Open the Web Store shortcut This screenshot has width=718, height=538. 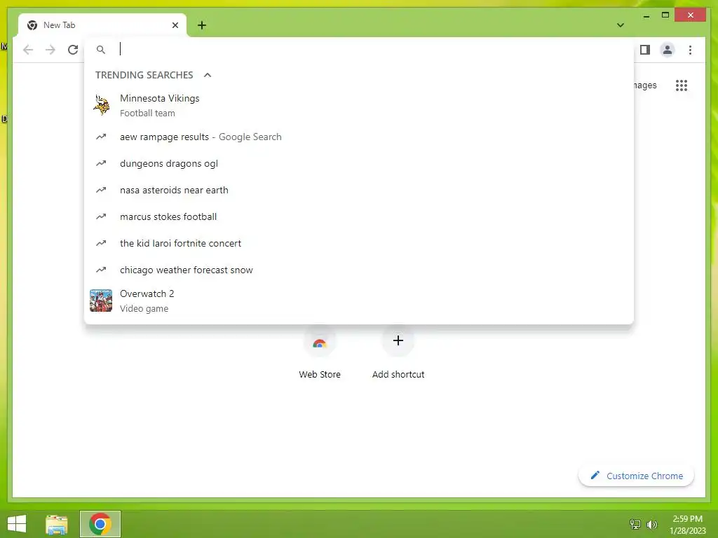click(320, 353)
